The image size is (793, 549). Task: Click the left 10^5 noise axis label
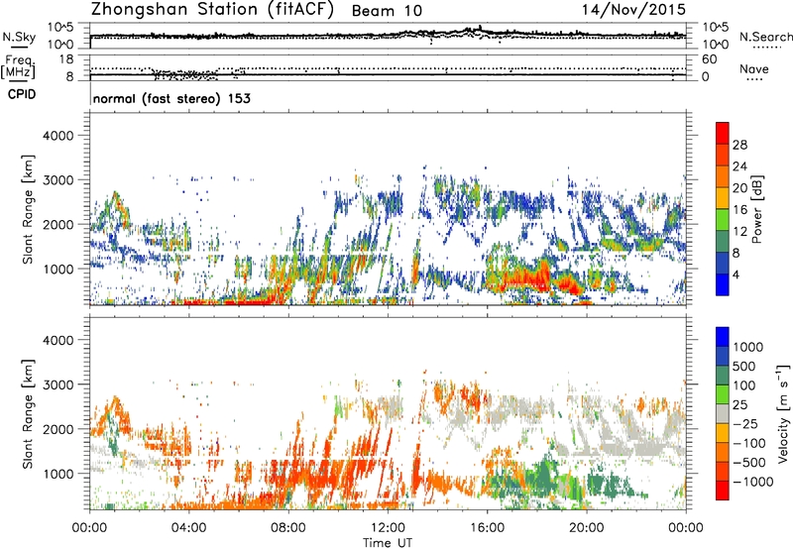pyautogui.click(x=60, y=27)
